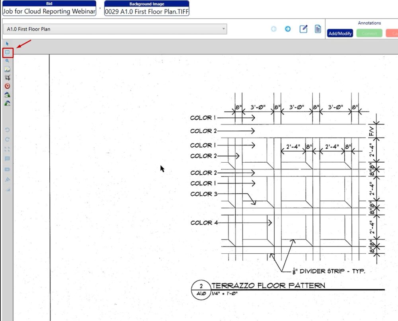Click the greyed-out undo arrow icon
398x321 pixels.
[x=7, y=130]
